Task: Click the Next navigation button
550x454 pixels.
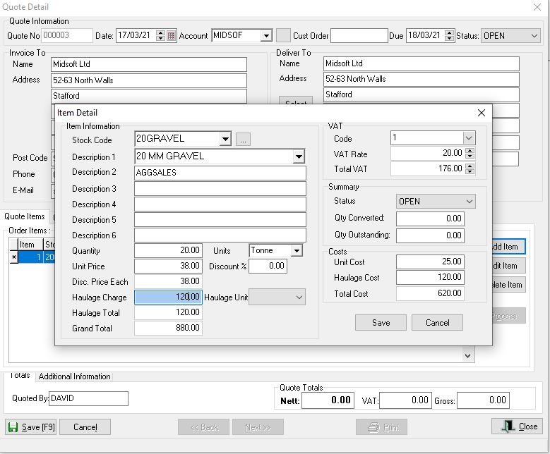Action: coord(258,427)
